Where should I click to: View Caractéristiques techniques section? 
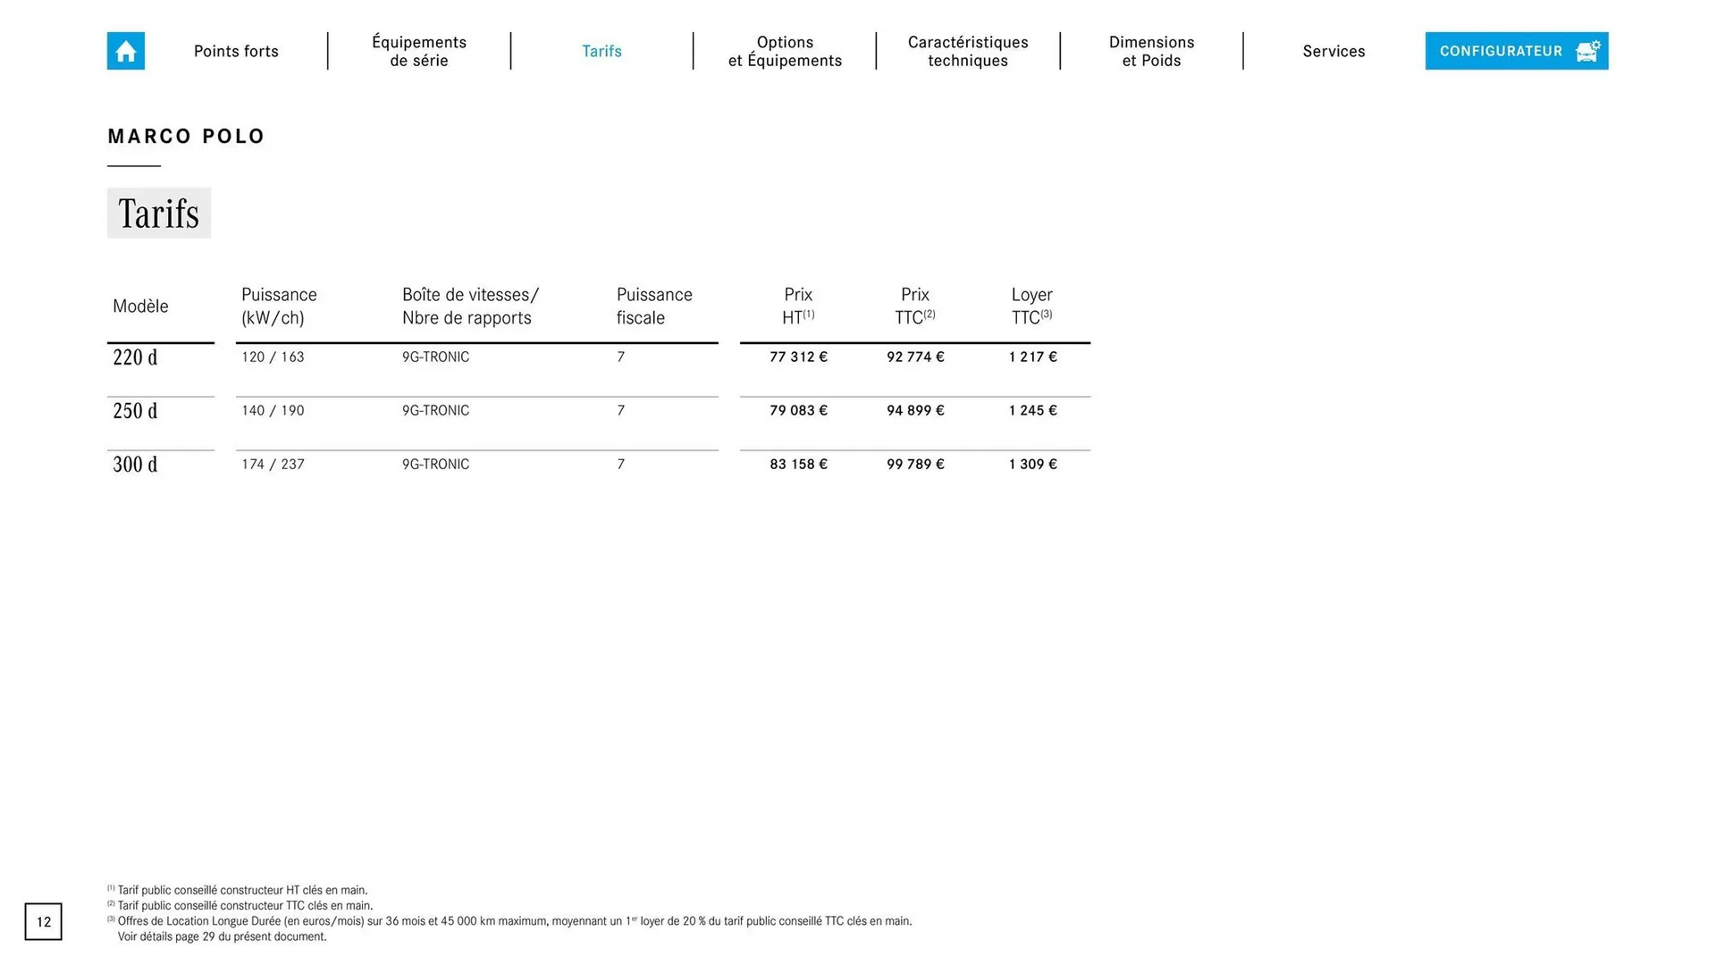click(968, 51)
